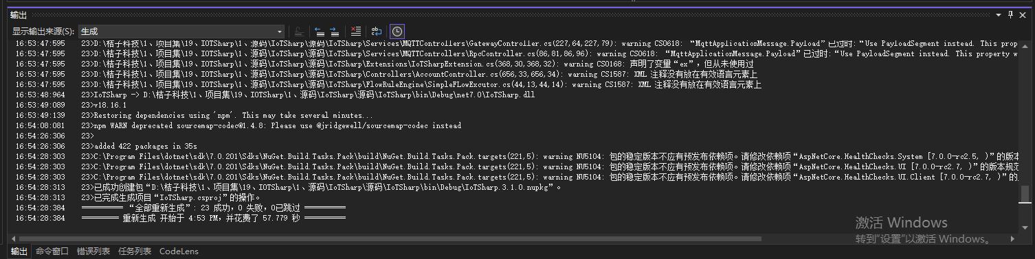Toggle word wrap icon
This screenshot has width=1035, height=259.
[x=377, y=32]
